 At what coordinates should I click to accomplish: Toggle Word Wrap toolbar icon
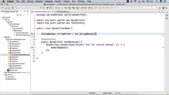point(56,8)
